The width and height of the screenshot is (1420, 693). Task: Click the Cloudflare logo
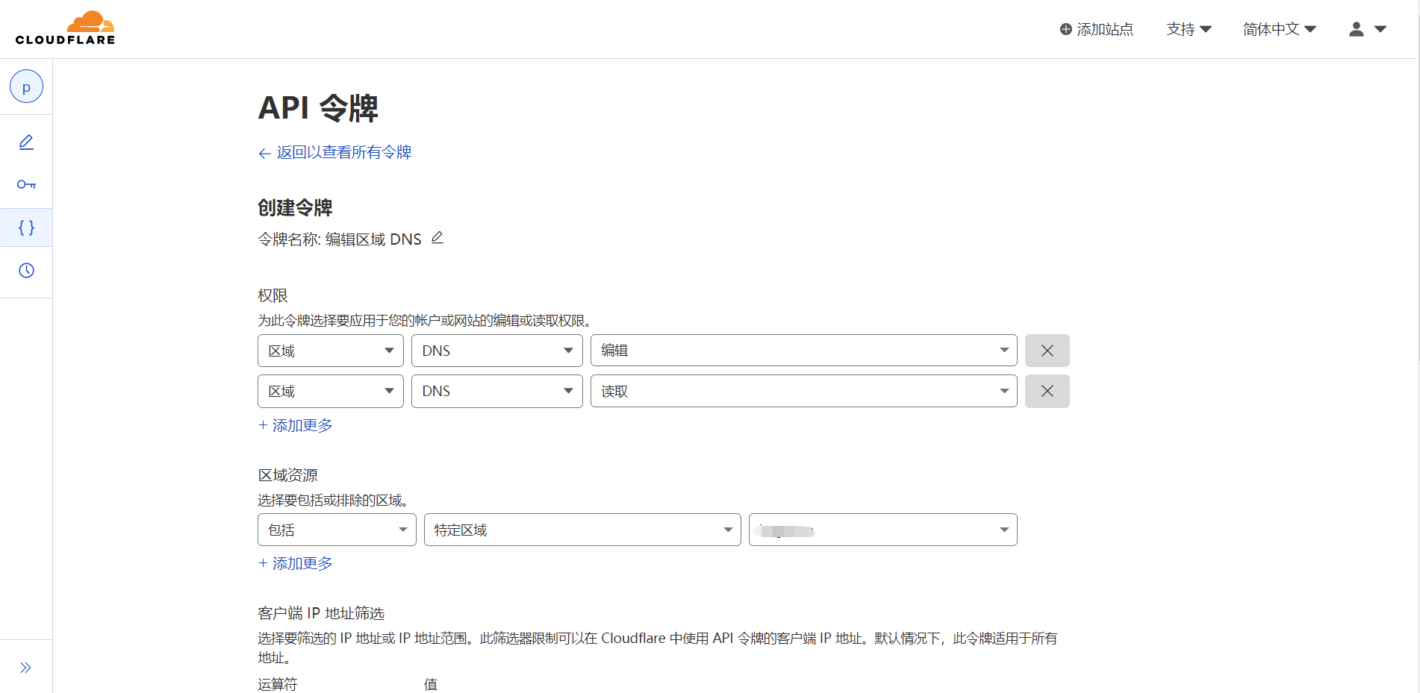click(66, 28)
